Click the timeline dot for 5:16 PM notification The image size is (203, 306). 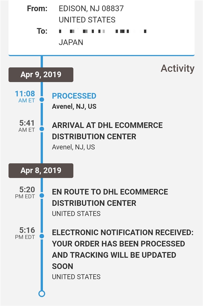(x=42, y=236)
